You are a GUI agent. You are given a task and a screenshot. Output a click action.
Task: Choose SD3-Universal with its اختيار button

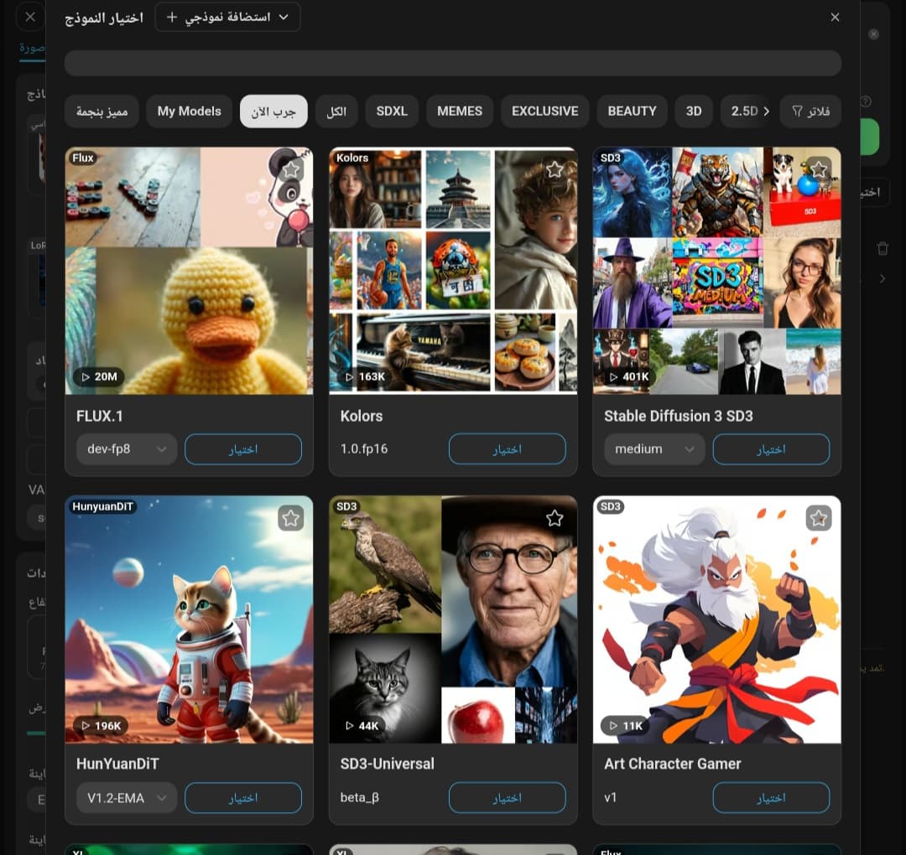pos(508,798)
